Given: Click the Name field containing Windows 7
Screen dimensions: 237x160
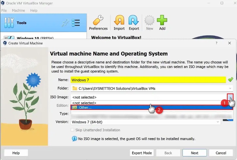Looking at the screenshot, I should [148, 80].
